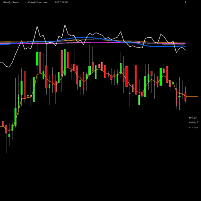Image resolution: width=201 pixels, height=201 pixels.
Task: Click the lowest green candlestick at the far left
Action: pos(9,135)
